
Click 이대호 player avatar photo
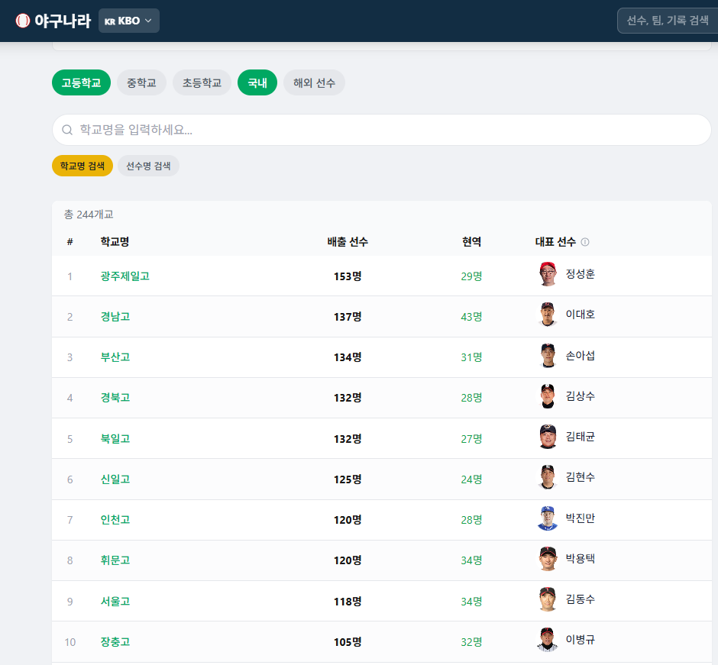tap(547, 315)
